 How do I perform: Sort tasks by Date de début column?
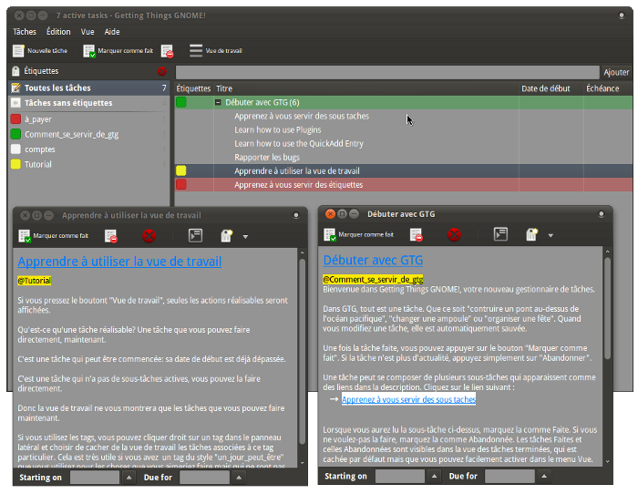[x=546, y=88]
